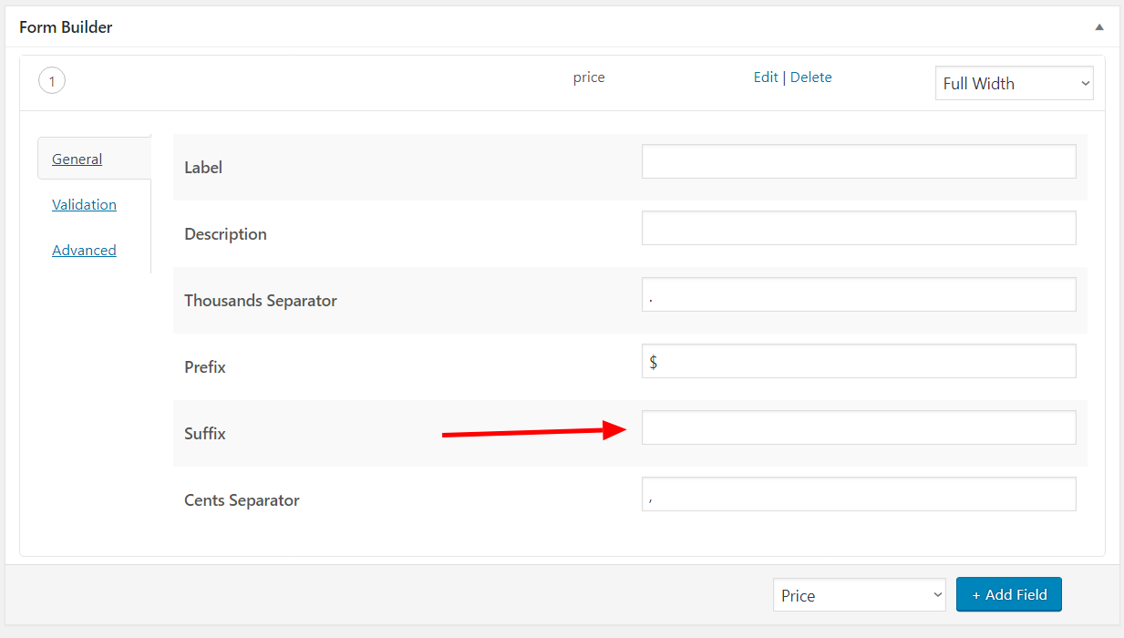Click the price field title text
The image size is (1124, 638).
tap(589, 77)
